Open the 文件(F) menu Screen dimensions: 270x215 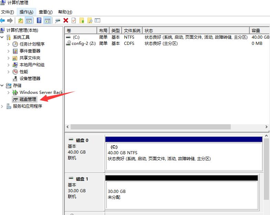click(x=8, y=12)
